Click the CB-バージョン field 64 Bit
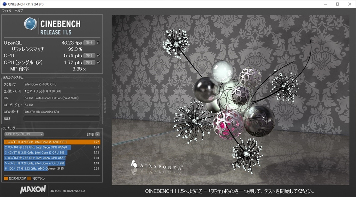This screenshot has width=356, height=197. (62, 105)
